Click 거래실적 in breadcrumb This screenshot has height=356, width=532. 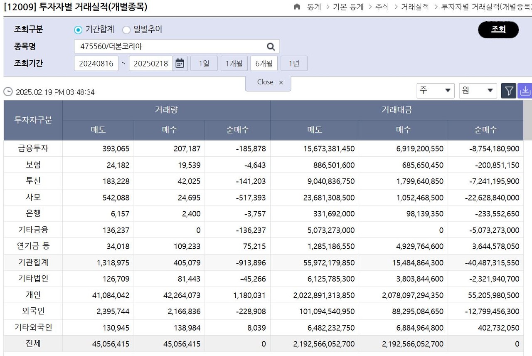click(415, 7)
